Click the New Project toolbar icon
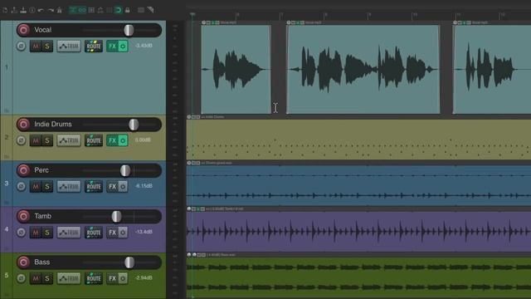 pos(5,10)
